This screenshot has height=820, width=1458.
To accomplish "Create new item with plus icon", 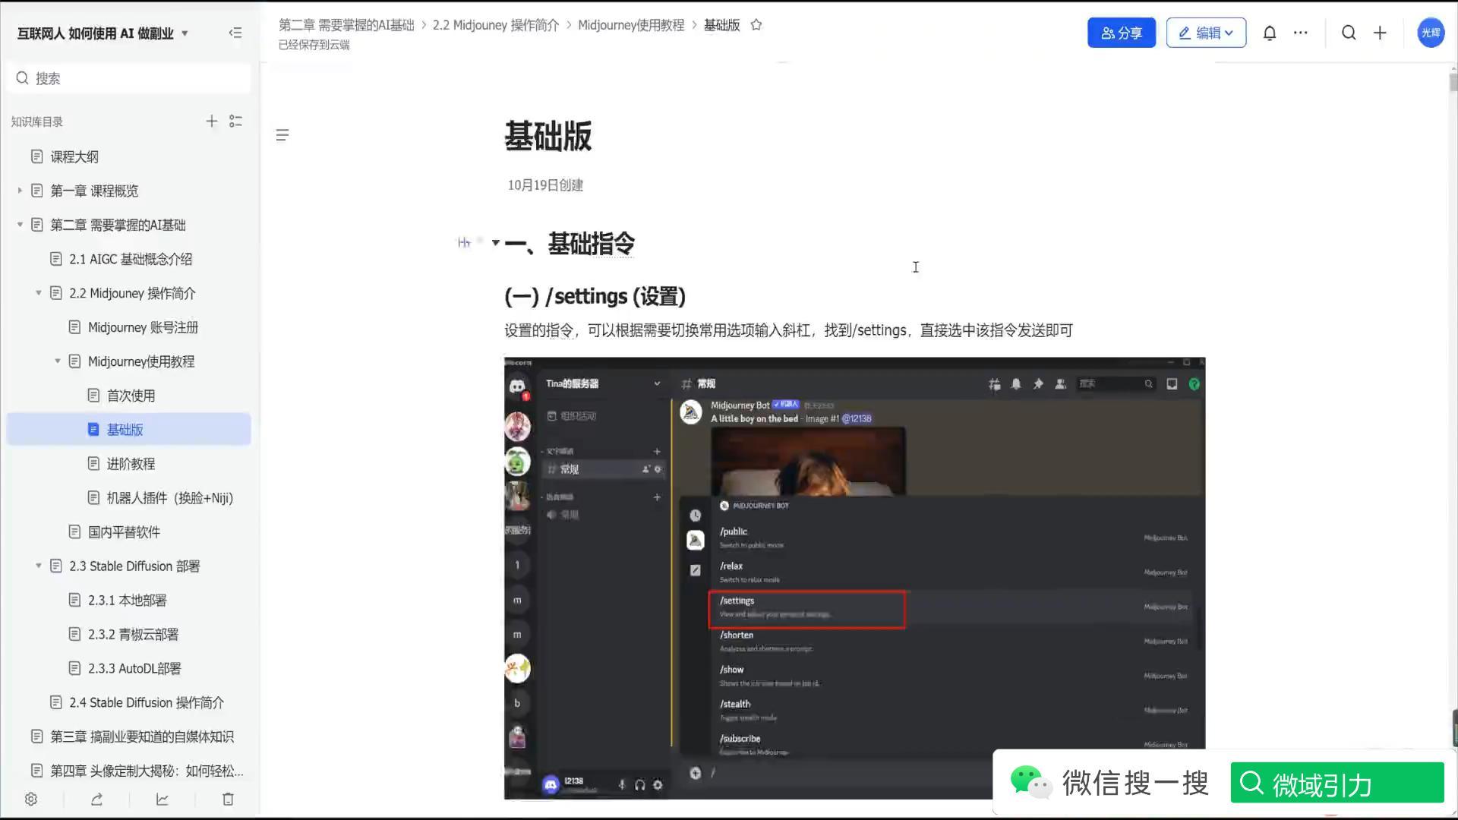I will 1380,33.
